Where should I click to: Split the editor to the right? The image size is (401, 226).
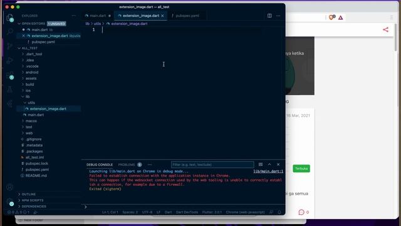pyautogui.click(x=269, y=16)
